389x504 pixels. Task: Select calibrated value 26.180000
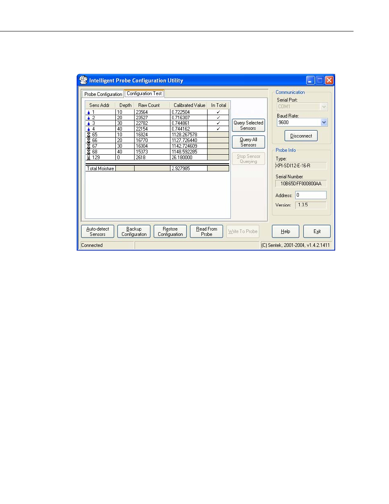tap(188, 158)
